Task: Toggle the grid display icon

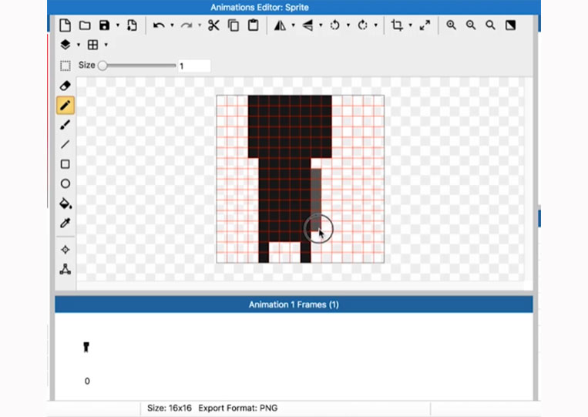Action: point(92,45)
